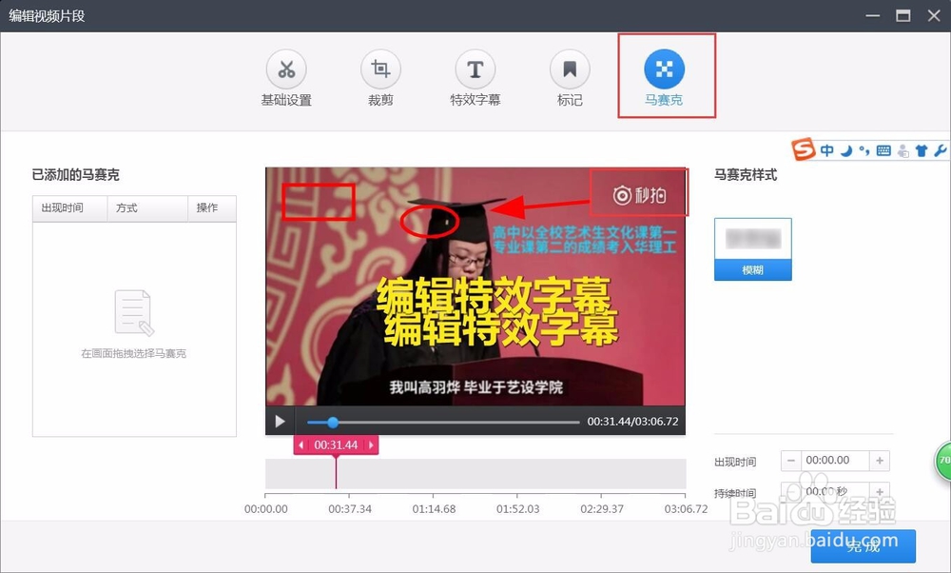Open the 裁剪 crop tool
Viewport: 951px width, 573px height.
click(380, 78)
